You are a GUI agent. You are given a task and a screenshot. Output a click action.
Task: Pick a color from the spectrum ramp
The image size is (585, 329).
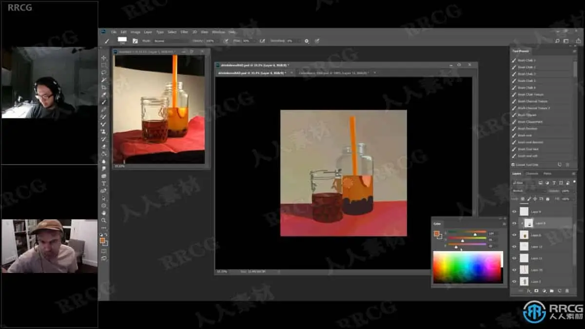[467, 267]
